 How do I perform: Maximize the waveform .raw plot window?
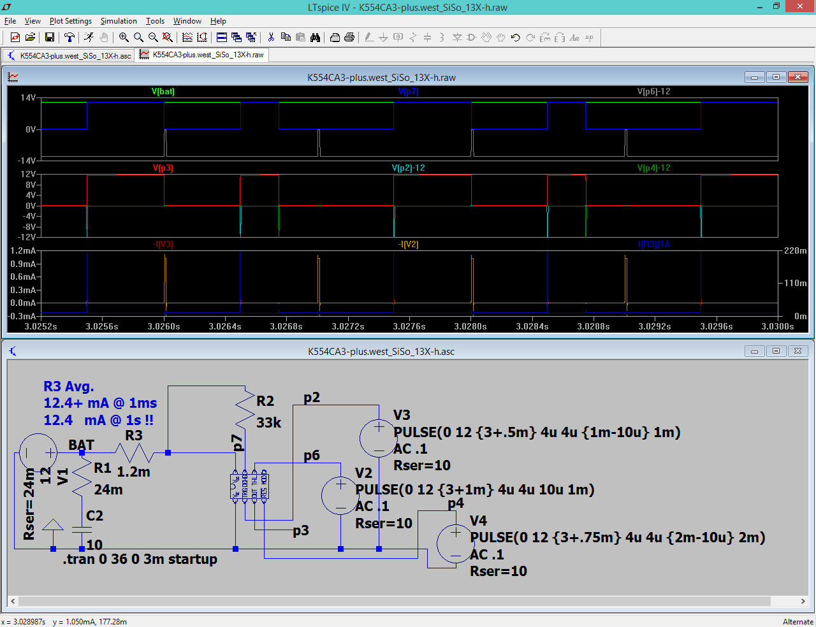click(776, 77)
